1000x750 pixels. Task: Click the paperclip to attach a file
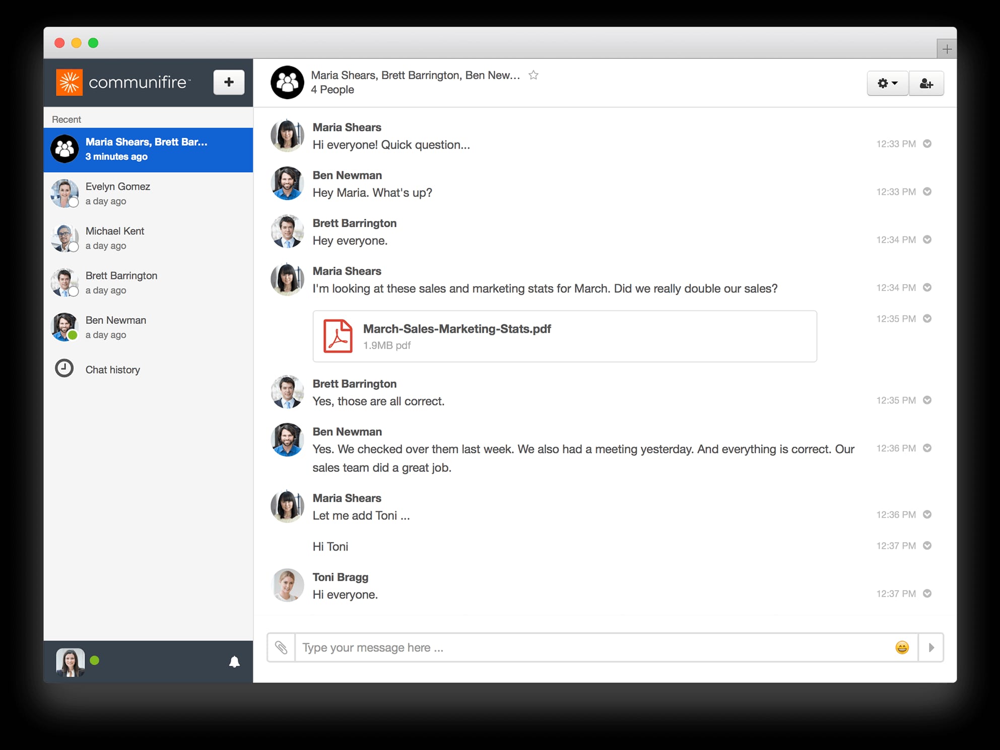[x=281, y=647]
